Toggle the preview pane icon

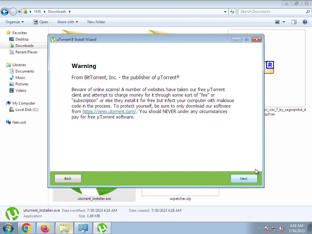[294, 22]
